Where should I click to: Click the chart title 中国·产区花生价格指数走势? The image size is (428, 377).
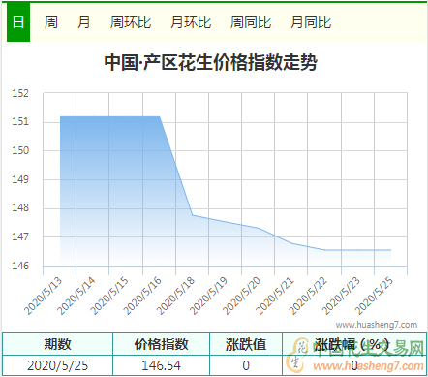(x=211, y=62)
